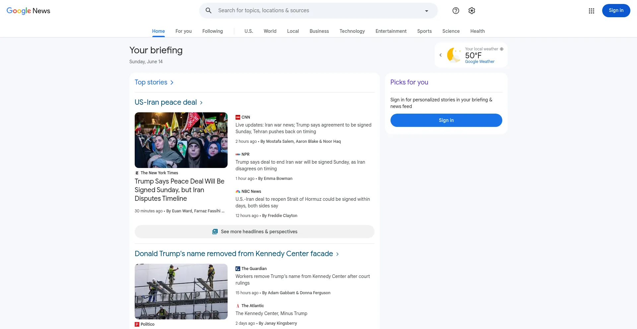Screen dimensions: 637x329
Task: Open the CNN live updates Iran war article
Action: click(304, 128)
